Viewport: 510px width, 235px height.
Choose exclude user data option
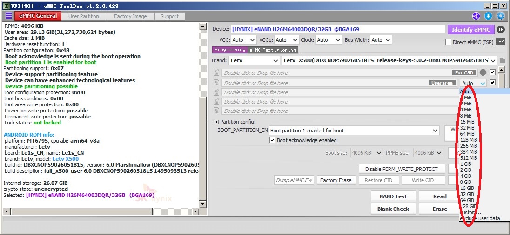pos(484,218)
